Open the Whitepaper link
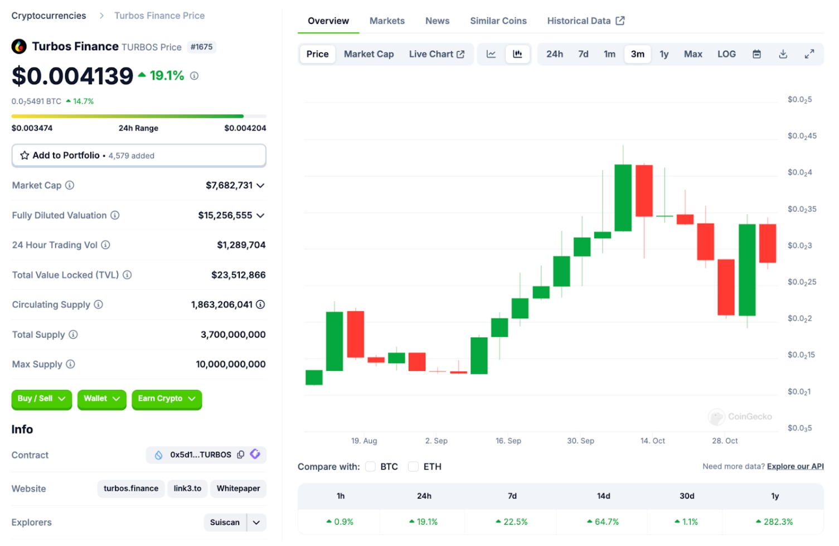 point(238,489)
